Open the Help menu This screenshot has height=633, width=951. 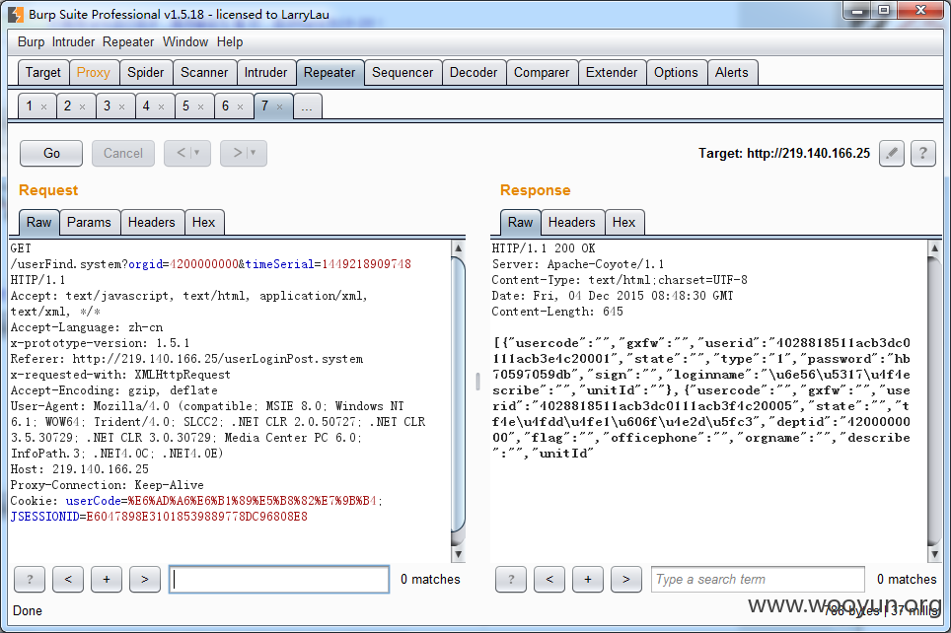230,41
